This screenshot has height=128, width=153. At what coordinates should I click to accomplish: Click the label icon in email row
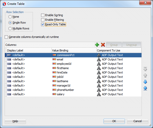pos(9,59)
